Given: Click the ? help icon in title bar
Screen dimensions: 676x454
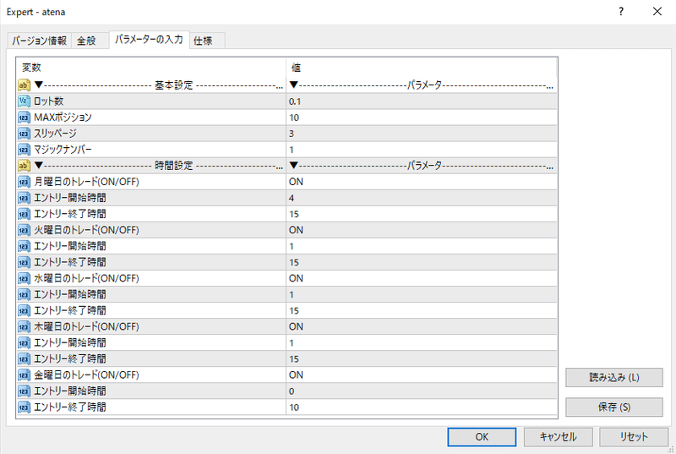Looking at the screenshot, I should pyautogui.click(x=621, y=12).
